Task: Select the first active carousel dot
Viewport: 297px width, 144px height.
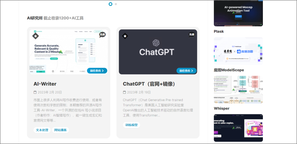Action: tap(111, 4)
